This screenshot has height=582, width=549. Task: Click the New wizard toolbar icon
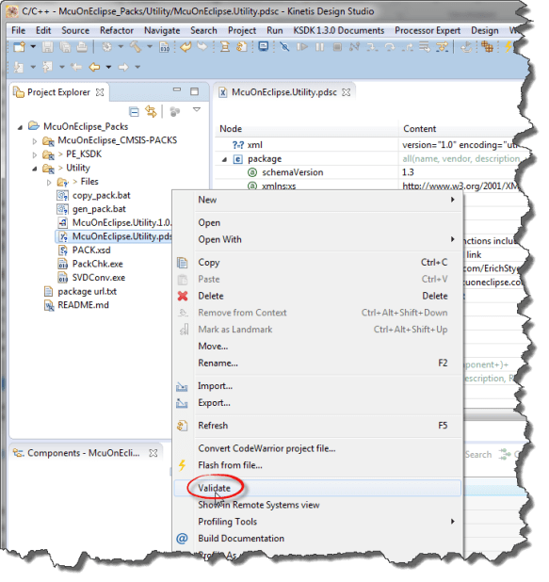[x=19, y=47]
